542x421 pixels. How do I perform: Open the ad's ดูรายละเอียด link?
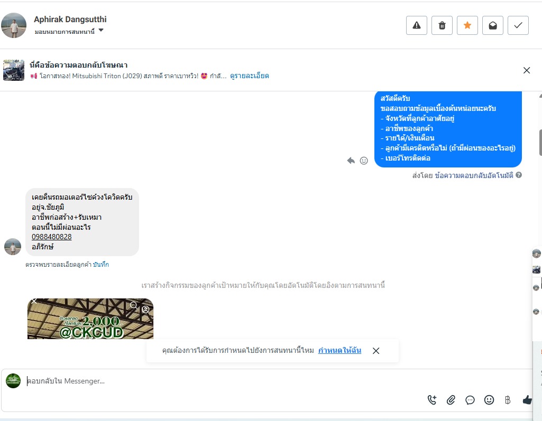(x=249, y=76)
